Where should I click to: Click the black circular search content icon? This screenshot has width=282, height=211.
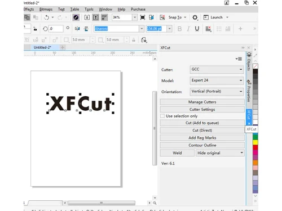coord(76,17)
